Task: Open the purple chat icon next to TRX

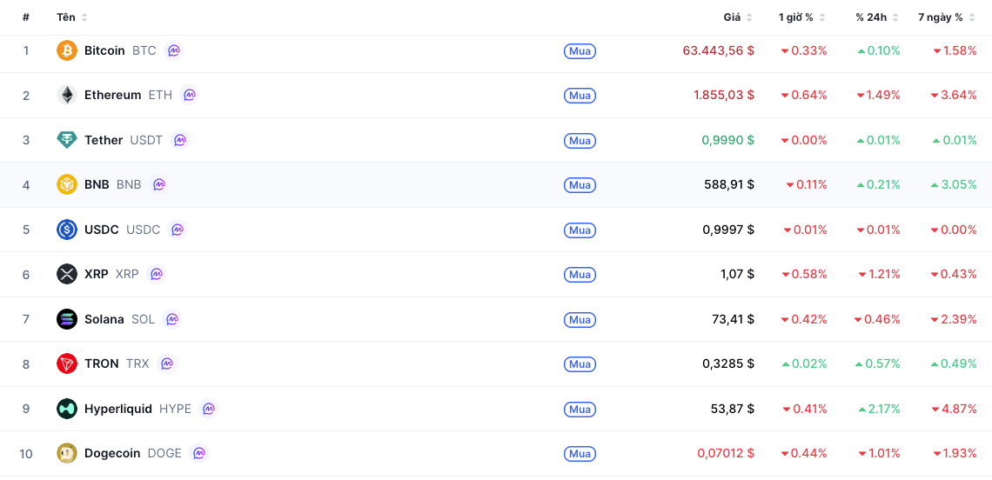Action: click(x=166, y=363)
